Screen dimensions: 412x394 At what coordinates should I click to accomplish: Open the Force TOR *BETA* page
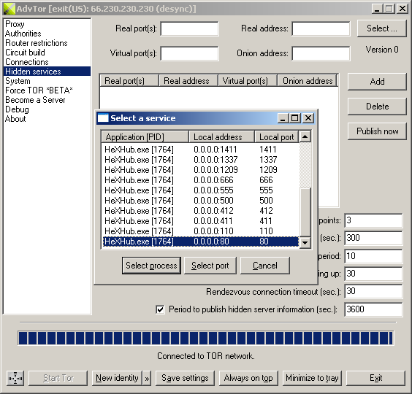pyautogui.click(x=39, y=90)
